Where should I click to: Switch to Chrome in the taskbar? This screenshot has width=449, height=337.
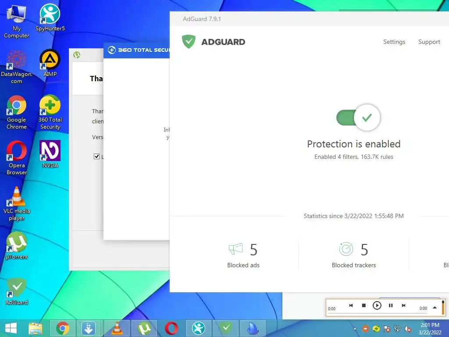[x=63, y=328]
